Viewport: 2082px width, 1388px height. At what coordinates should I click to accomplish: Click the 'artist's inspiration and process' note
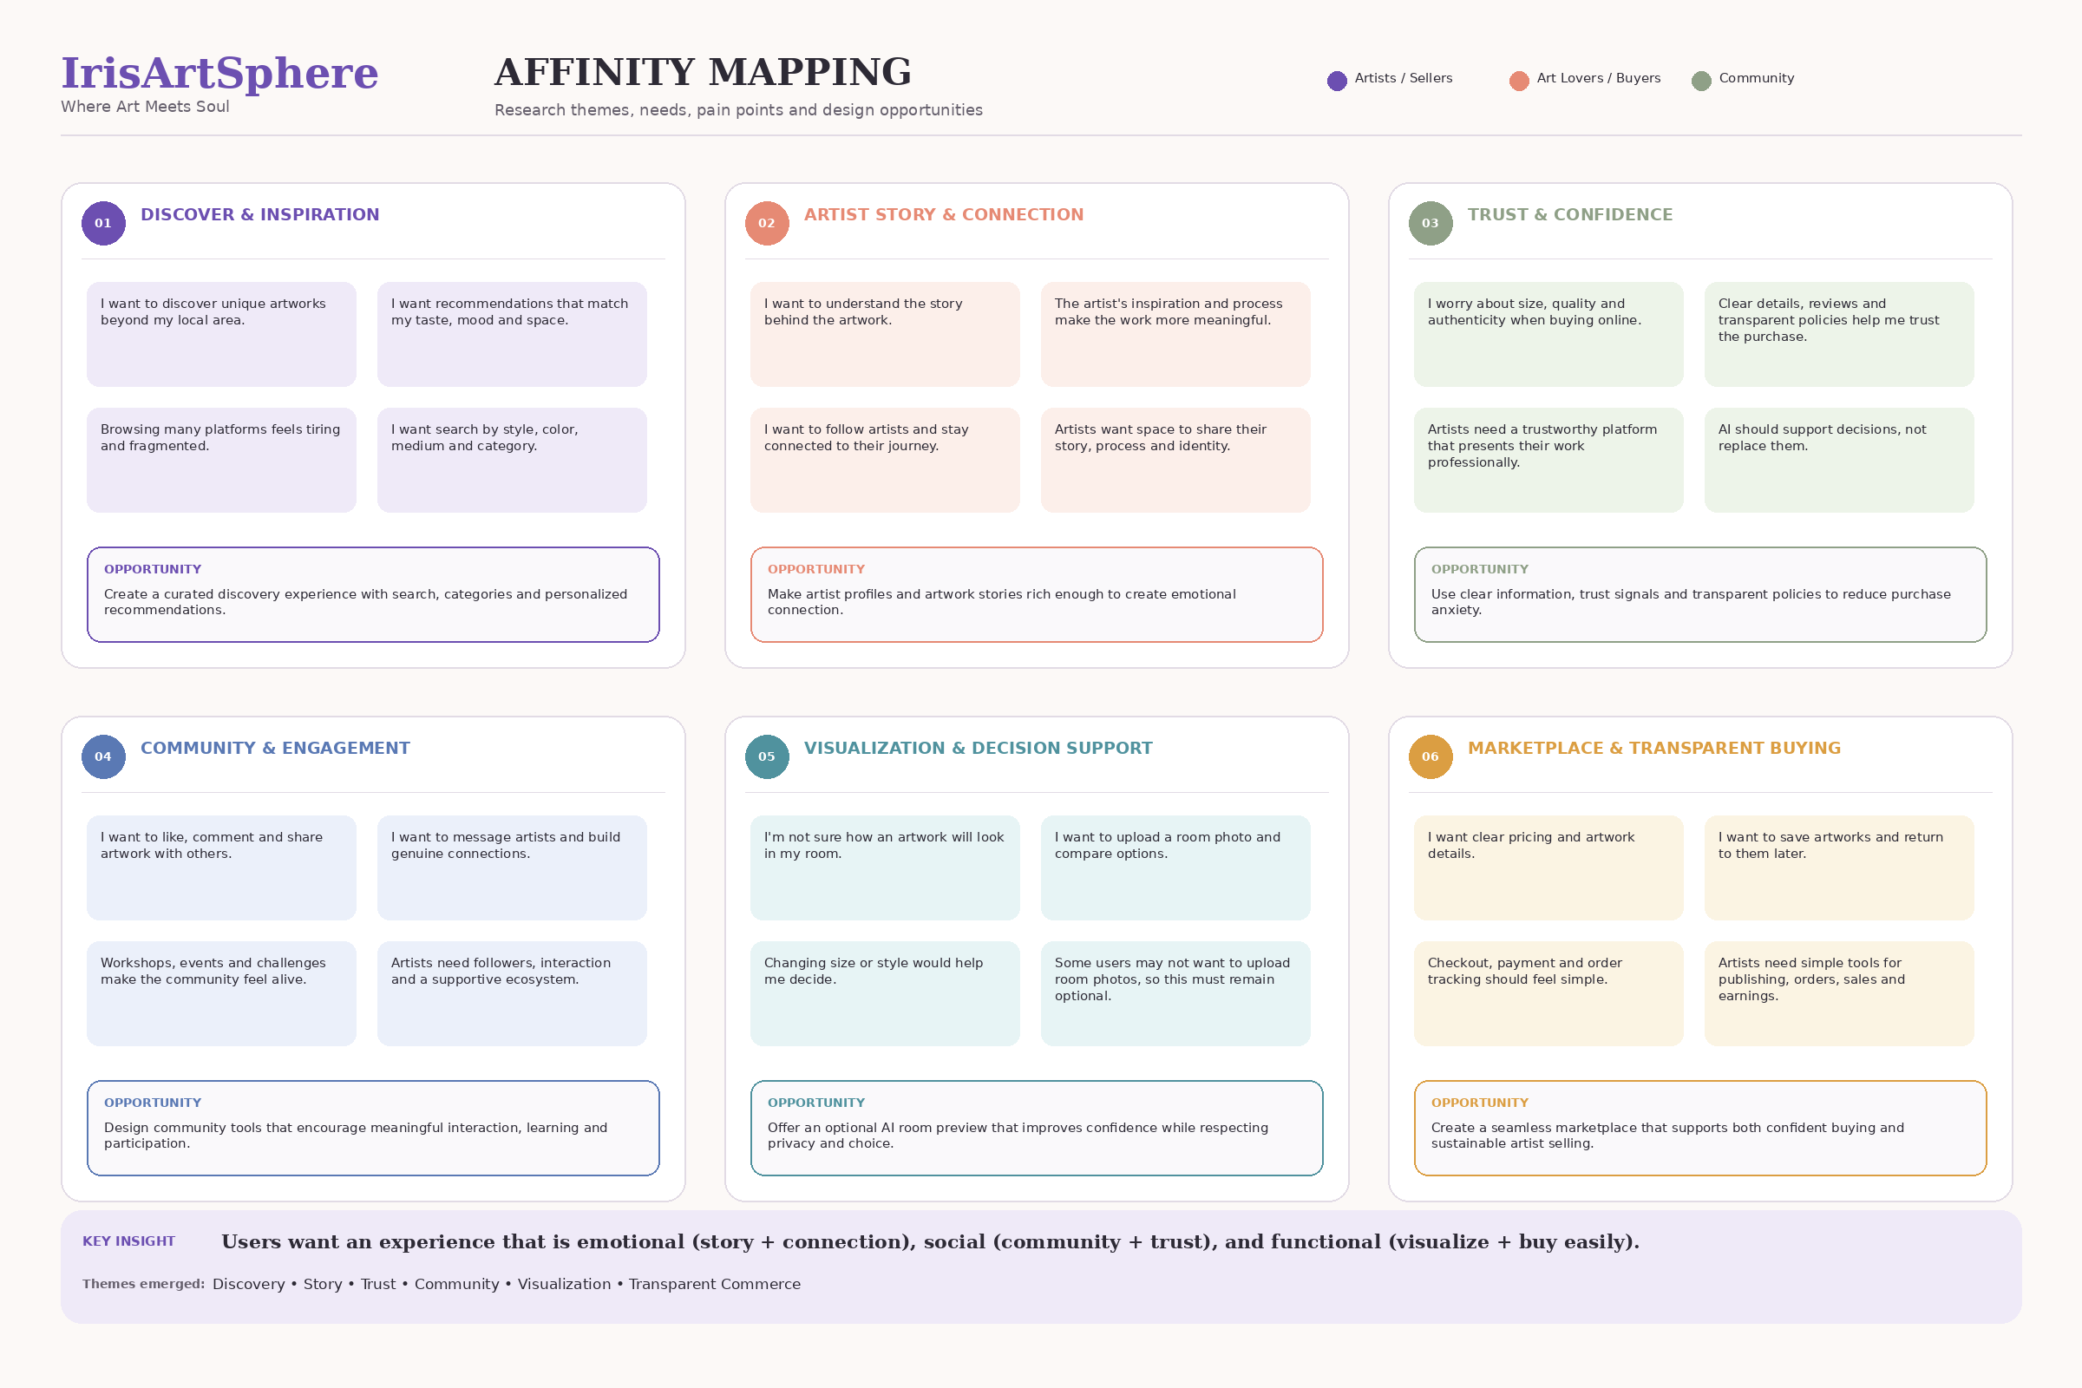[x=1175, y=335]
